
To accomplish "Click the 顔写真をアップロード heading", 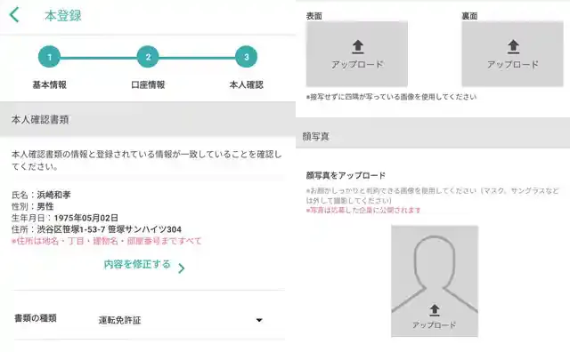I will click(x=346, y=176).
